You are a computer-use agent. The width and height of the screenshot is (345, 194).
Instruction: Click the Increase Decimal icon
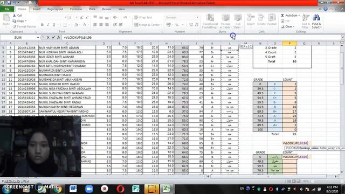coord(191,25)
